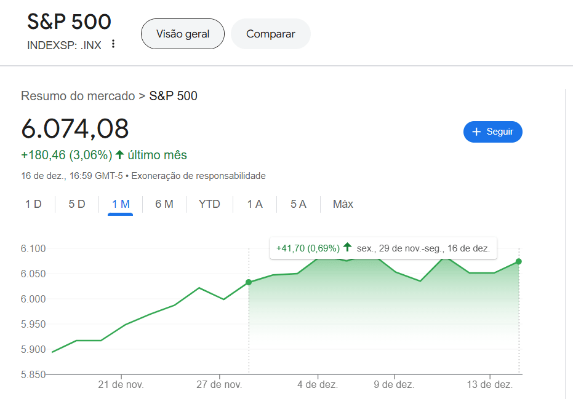Show the 5 A chart range
573x399 pixels.
tap(299, 204)
